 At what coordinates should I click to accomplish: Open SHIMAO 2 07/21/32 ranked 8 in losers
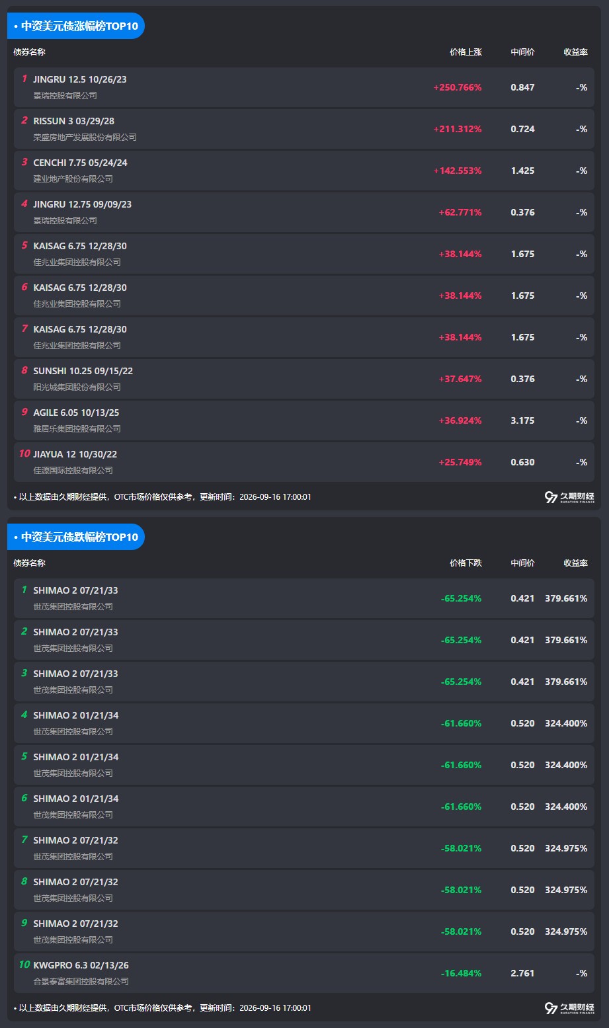point(76,882)
